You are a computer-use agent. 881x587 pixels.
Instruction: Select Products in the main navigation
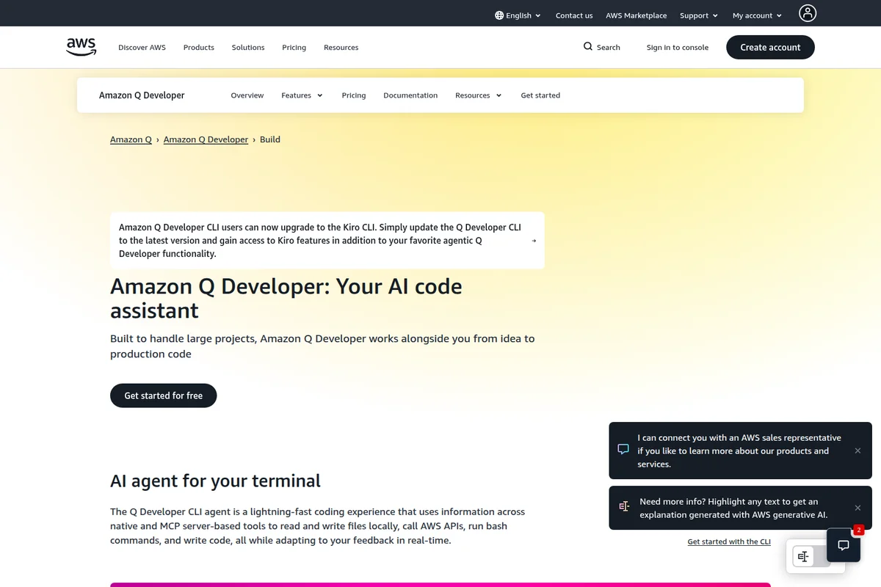pyautogui.click(x=198, y=47)
